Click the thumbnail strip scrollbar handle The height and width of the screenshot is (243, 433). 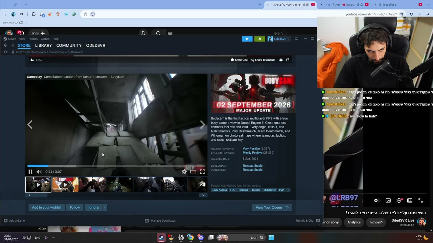pyautogui.click(x=40, y=195)
